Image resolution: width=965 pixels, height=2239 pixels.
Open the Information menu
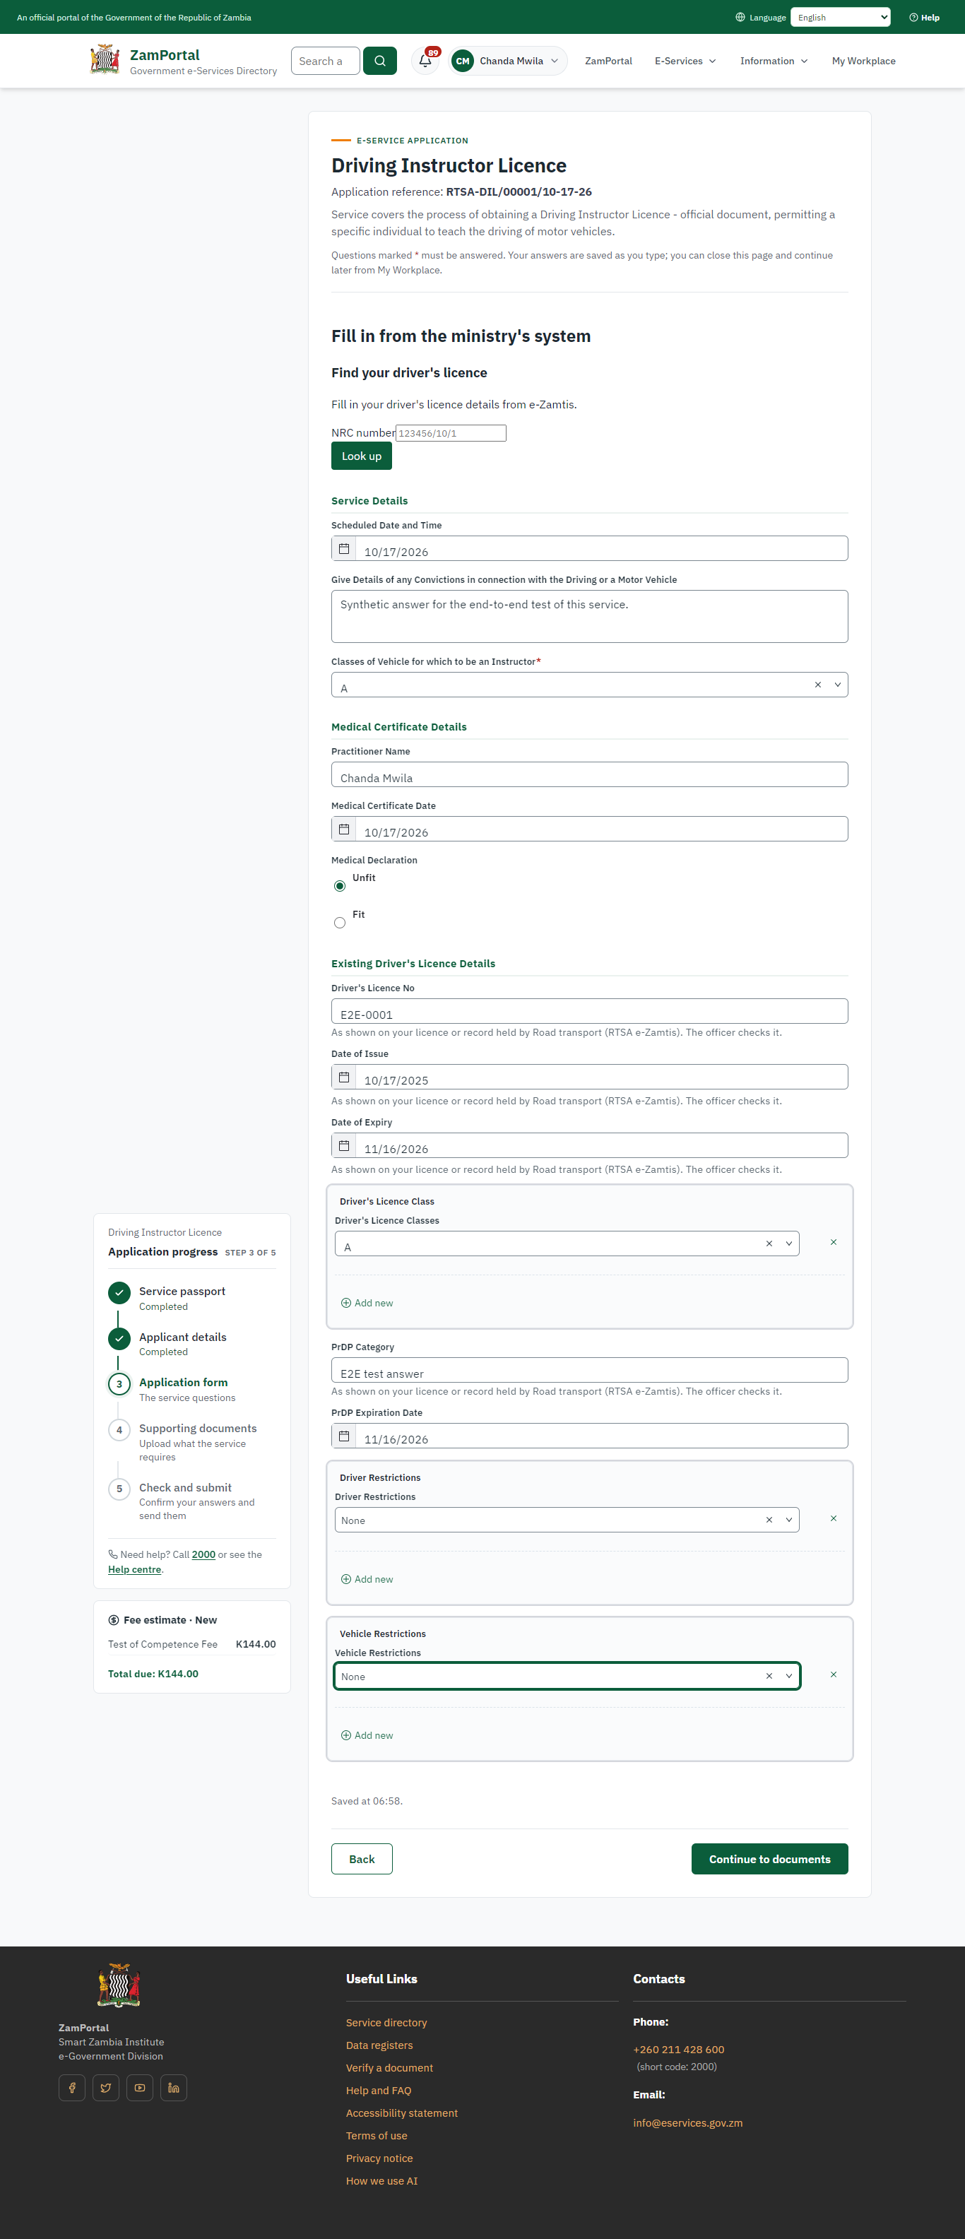(x=774, y=61)
